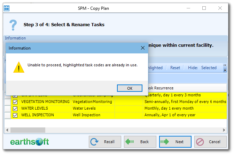
Task: Click the Task Recurrence column header
Action: (x=160, y=88)
